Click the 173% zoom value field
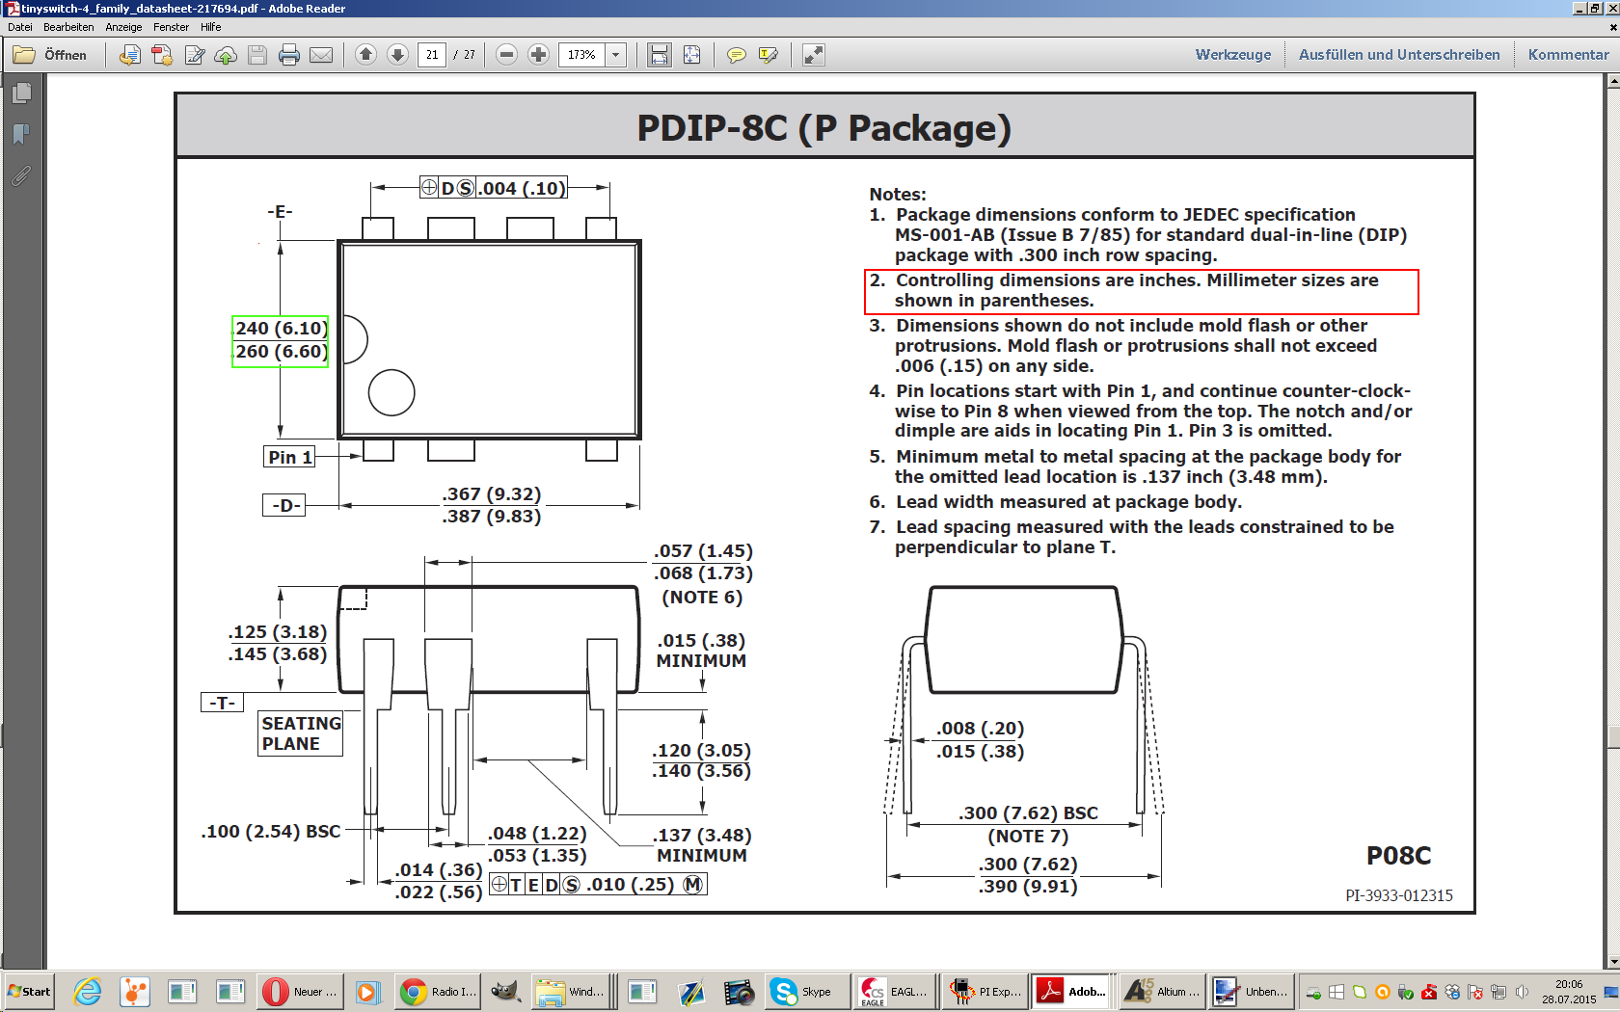The height and width of the screenshot is (1012, 1620). 581,55
